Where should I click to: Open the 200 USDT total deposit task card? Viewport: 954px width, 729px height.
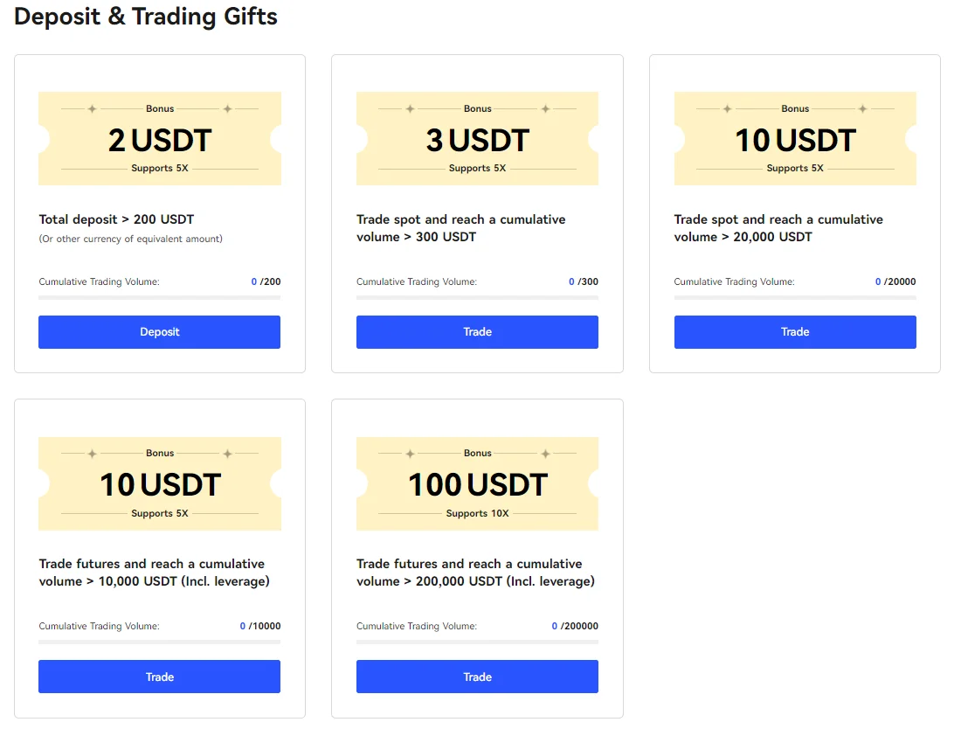tap(159, 212)
